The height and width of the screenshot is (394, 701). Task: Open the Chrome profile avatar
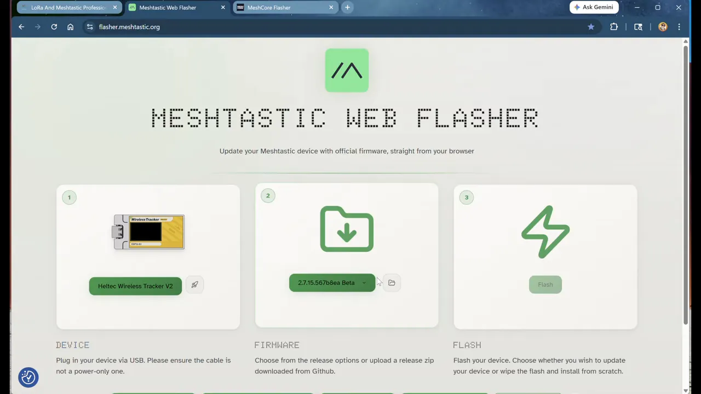coord(663,27)
